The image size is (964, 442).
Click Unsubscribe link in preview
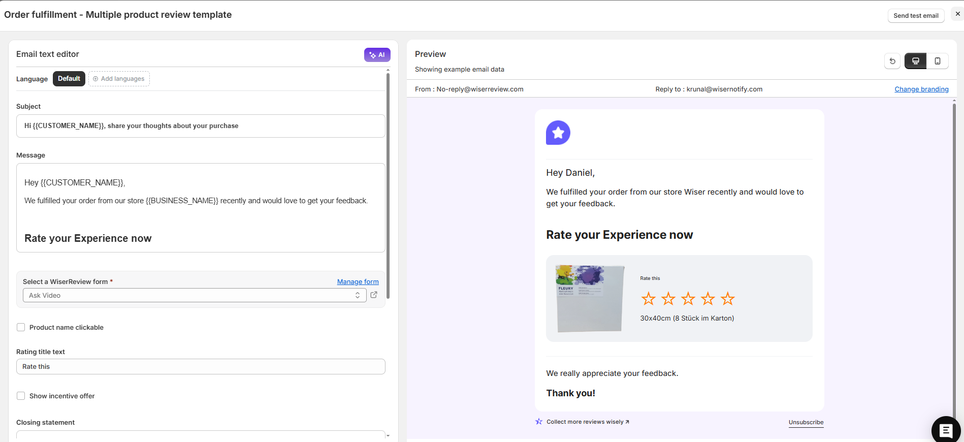(806, 422)
